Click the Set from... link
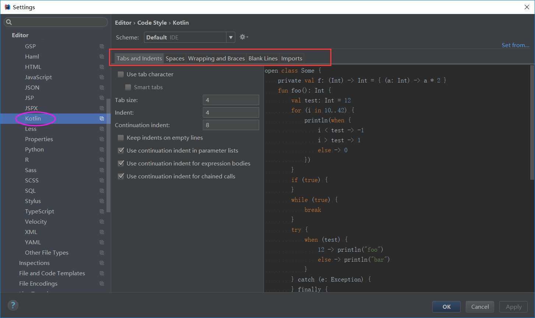535x318 pixels. click(x=515, y=45)
